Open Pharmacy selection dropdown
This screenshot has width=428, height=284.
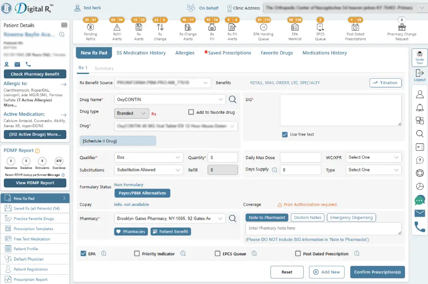170,219
